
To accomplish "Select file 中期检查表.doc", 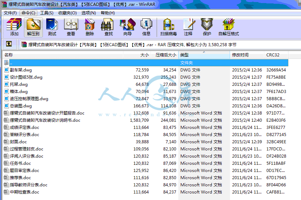I will coord(24,192).
